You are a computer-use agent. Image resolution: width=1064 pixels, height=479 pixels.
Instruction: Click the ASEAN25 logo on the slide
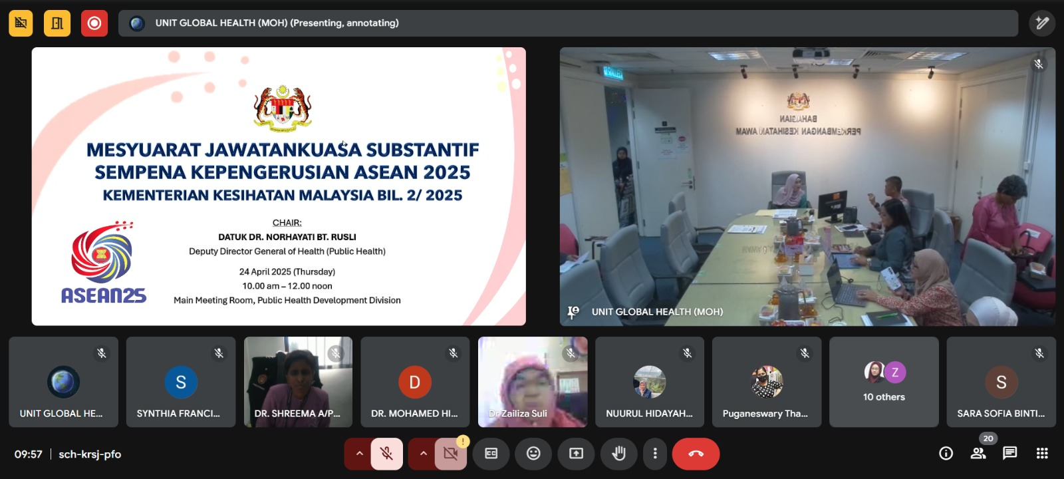click(104, 263)
